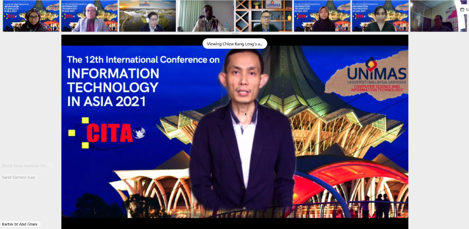The width and height of the screenshot is (469, 229).
Task: Click the Kartini bt Abd Ghani name label
Action: click(20, 224)
